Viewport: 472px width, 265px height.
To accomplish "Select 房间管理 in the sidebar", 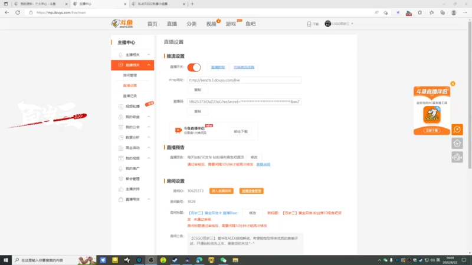I will click(130, 75).
